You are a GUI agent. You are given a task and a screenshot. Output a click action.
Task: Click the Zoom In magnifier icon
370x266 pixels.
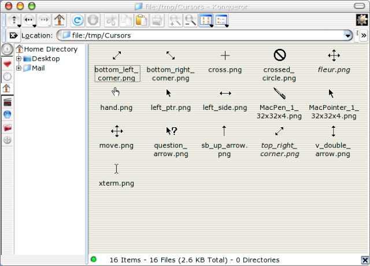pos(175,20)
